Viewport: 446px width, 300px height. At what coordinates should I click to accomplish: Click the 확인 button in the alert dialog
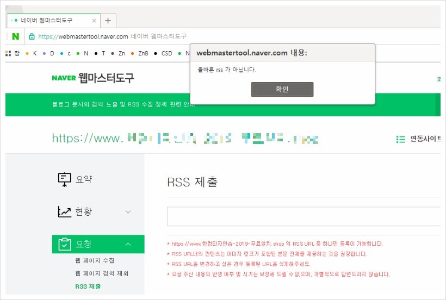(282, 90)
